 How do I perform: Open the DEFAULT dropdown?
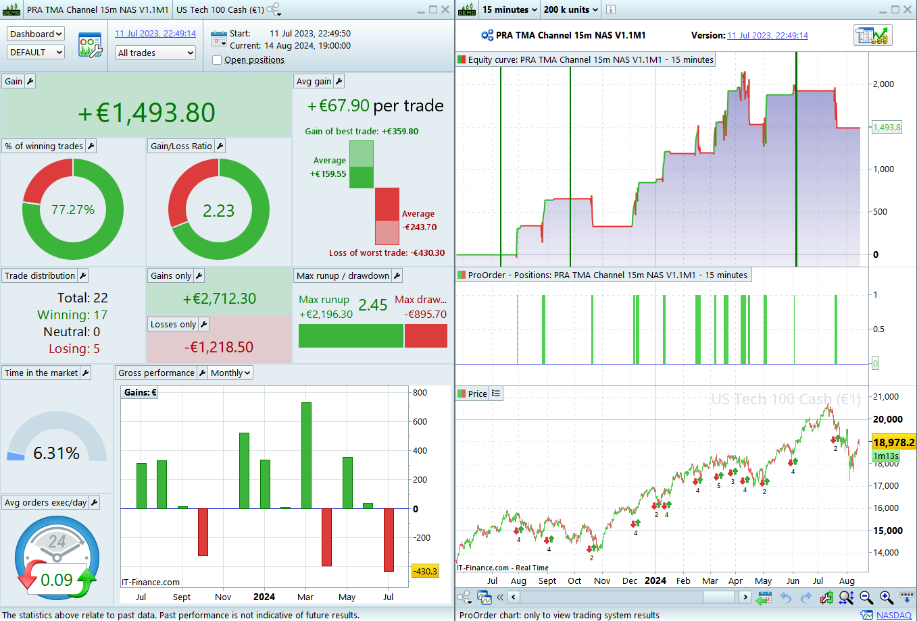click(36, 52)
